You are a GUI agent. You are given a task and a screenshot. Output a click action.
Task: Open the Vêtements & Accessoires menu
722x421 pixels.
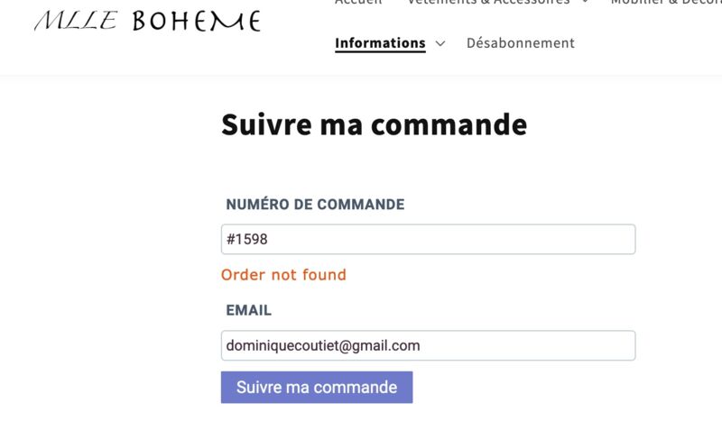[488, 2]
